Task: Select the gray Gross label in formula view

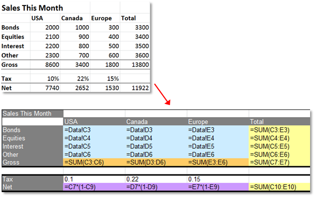Action: [32, 163]
